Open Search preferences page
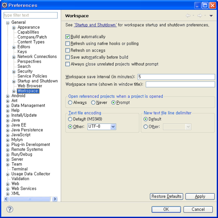This screenshot has width=218, height=218. (x=24, y=66)
